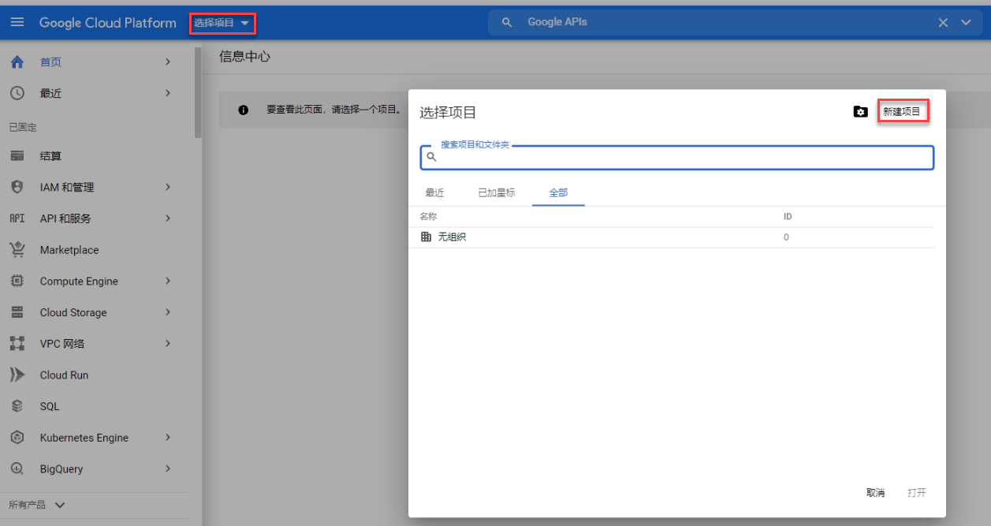Viewport: 991px width, 526px height.
Task: Click the 信息中心 page title
Action: point(245,58)
